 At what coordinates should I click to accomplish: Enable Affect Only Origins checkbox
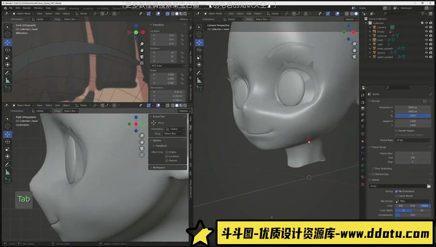click(x=167, y=152)
